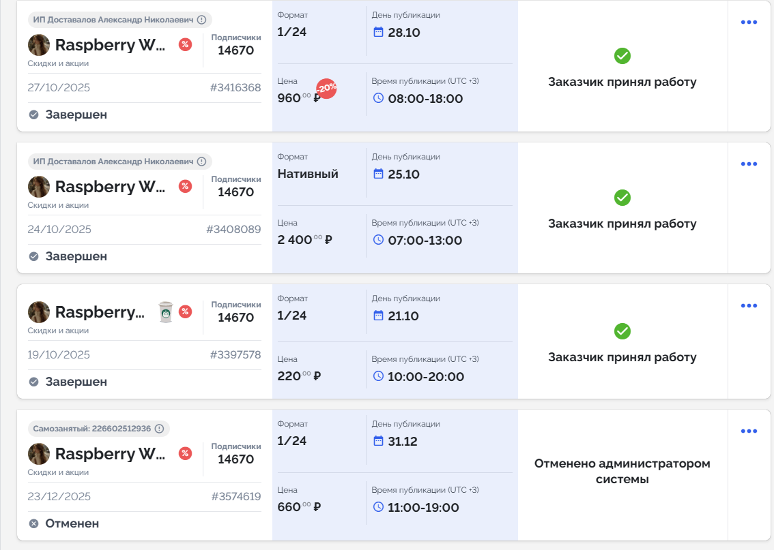The image size is (774, 550).
Task: Click calendar icon next to date 31.12
Action: click(379, 441)
